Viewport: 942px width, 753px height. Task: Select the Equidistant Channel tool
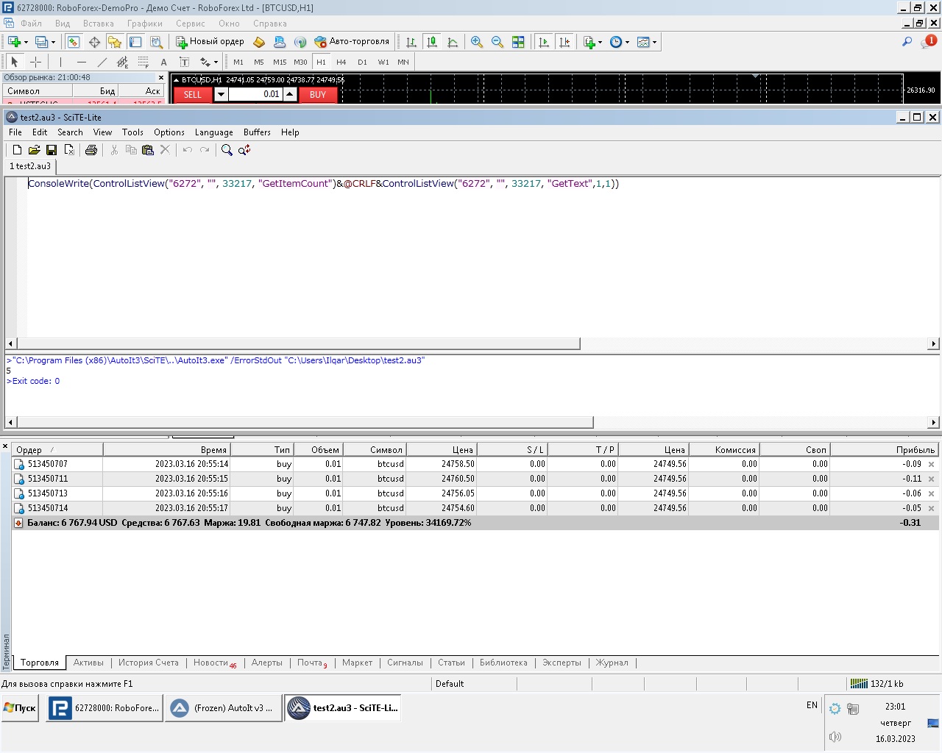(122, 62)
